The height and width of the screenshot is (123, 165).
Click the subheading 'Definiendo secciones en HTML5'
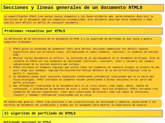point(27,122)
